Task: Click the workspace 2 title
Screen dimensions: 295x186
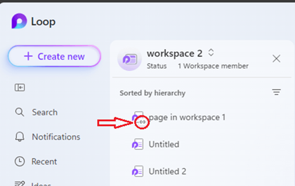Action: (x=175, y=54)
